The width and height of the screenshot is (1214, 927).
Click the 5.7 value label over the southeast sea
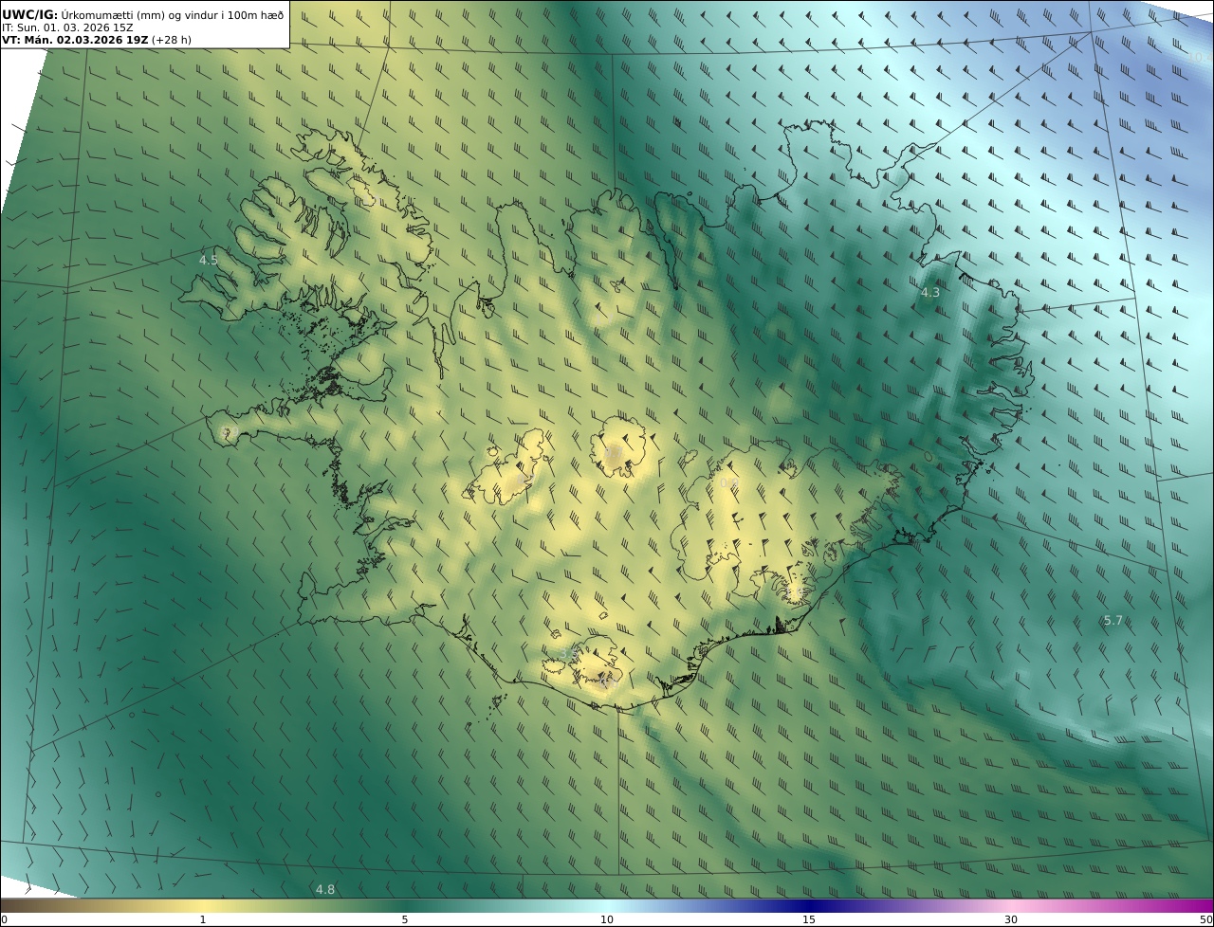point(1113,621)
